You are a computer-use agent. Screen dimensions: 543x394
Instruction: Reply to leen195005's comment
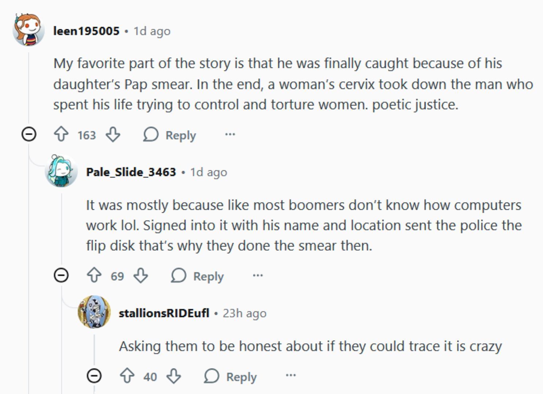170,135
